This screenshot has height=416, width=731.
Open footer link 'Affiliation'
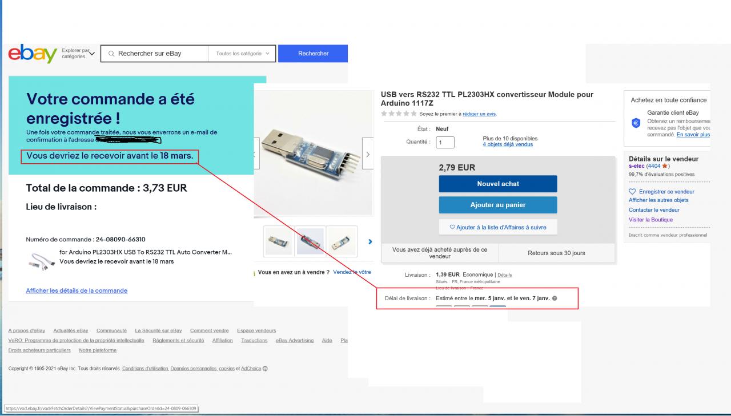point(223,341)
